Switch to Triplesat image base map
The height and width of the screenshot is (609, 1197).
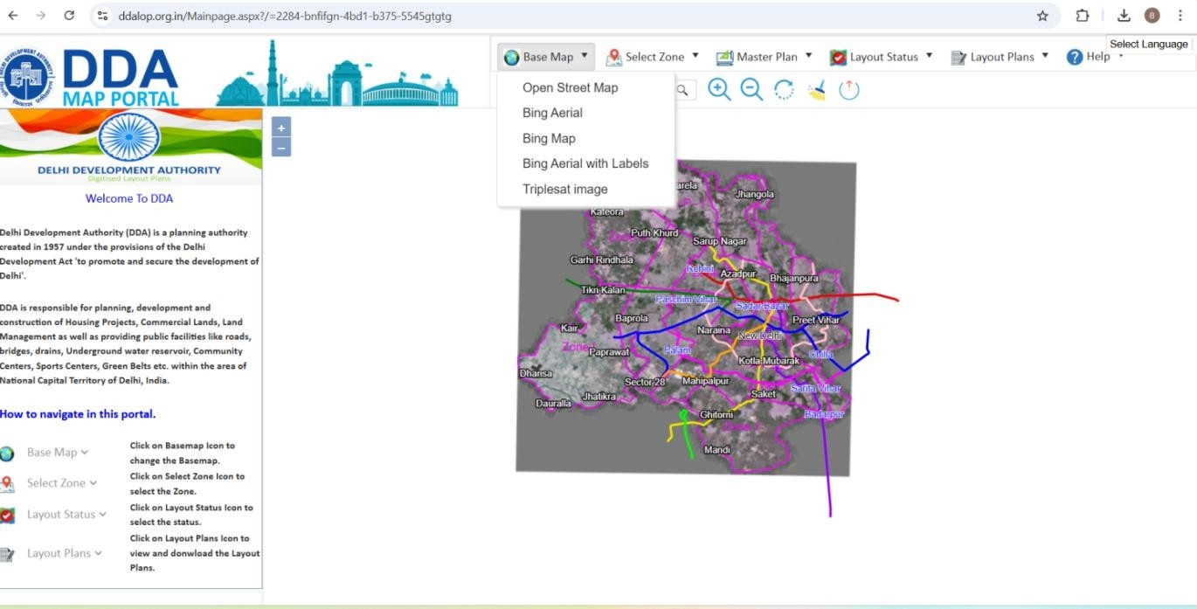click(x=564, y=189)
